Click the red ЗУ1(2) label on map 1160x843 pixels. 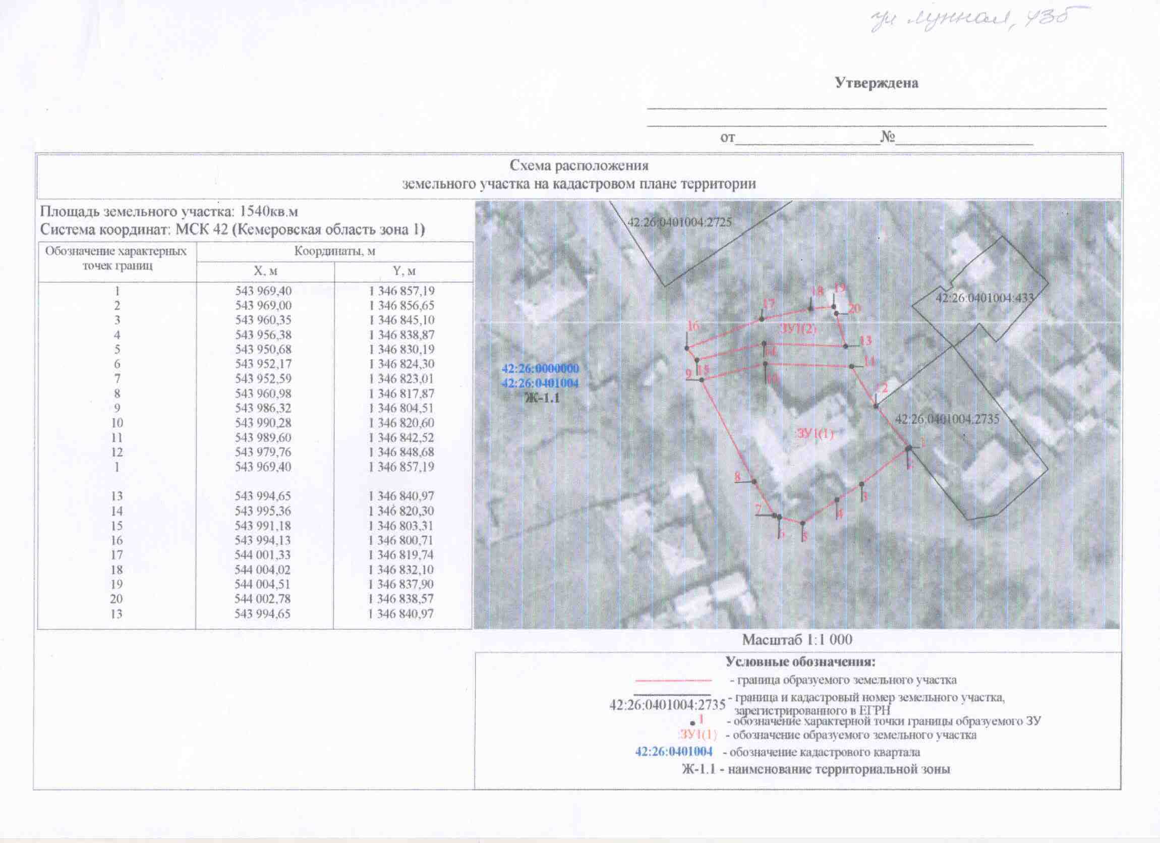tap(799, 329)
